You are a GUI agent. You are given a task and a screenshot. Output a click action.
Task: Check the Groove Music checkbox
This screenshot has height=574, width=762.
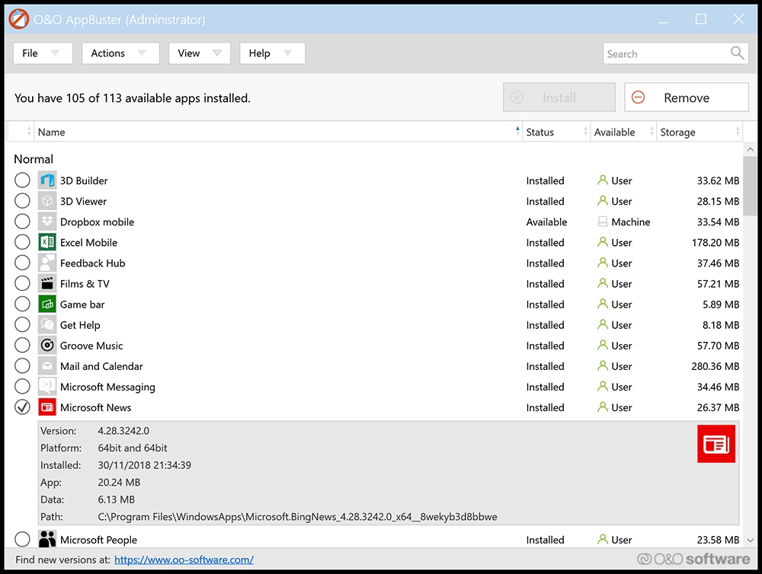[22, 346]
